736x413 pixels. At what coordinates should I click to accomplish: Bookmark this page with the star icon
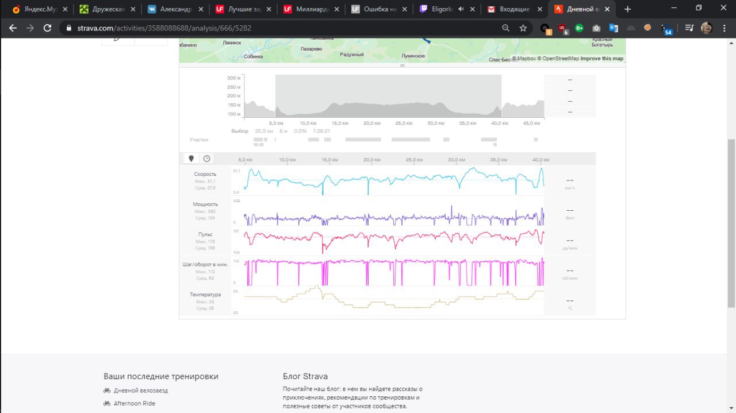coord(523,28)
